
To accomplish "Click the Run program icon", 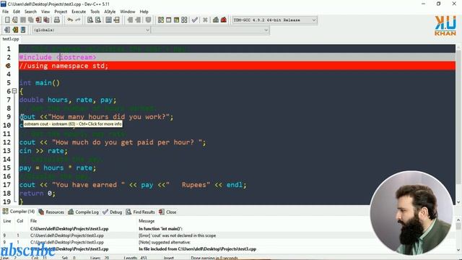I will (168, 20).
